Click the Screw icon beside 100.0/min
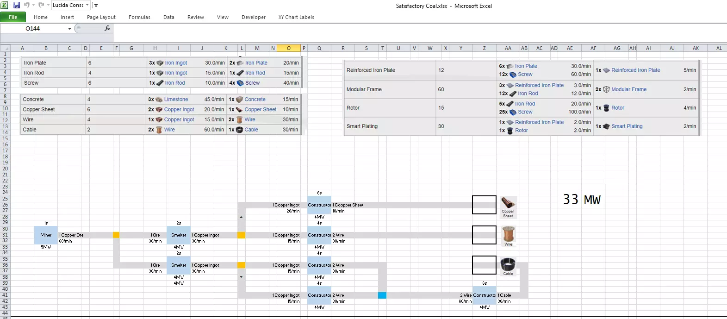The width and height of the screenshot is (727, 319). [x=513, y=112]
